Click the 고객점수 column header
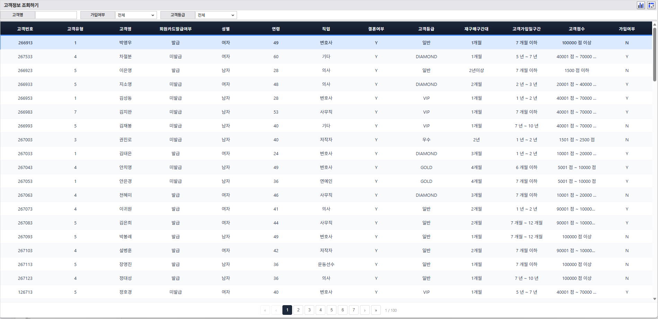658x319 pixels. tap(577, 29)
